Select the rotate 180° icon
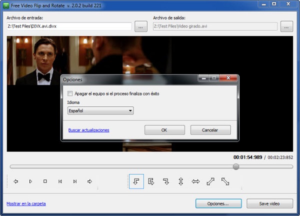The image size is (300, 216). (x=151, y=181)
